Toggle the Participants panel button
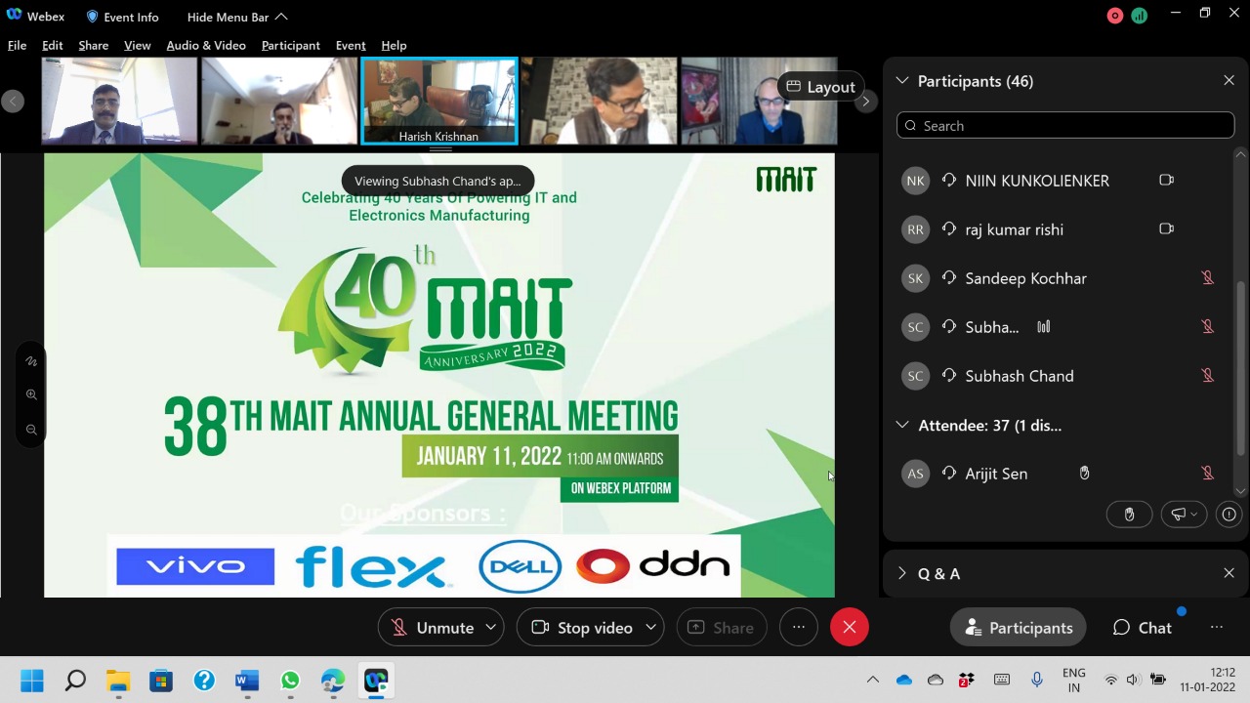Image resolution: width=1250 pixels, height=703 pixels. pyautogui.click(x=1018, y=627)
